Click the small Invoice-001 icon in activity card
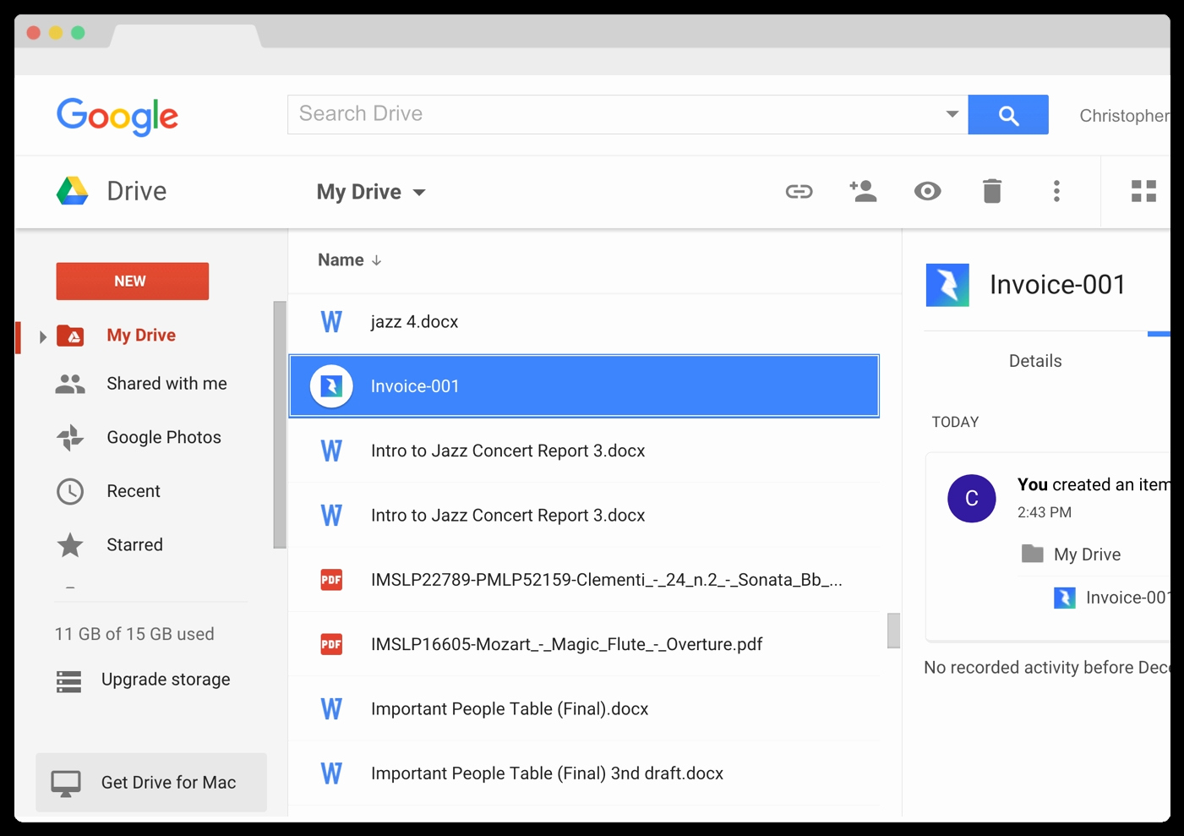1184x836 pixels. pos(1065,598)
